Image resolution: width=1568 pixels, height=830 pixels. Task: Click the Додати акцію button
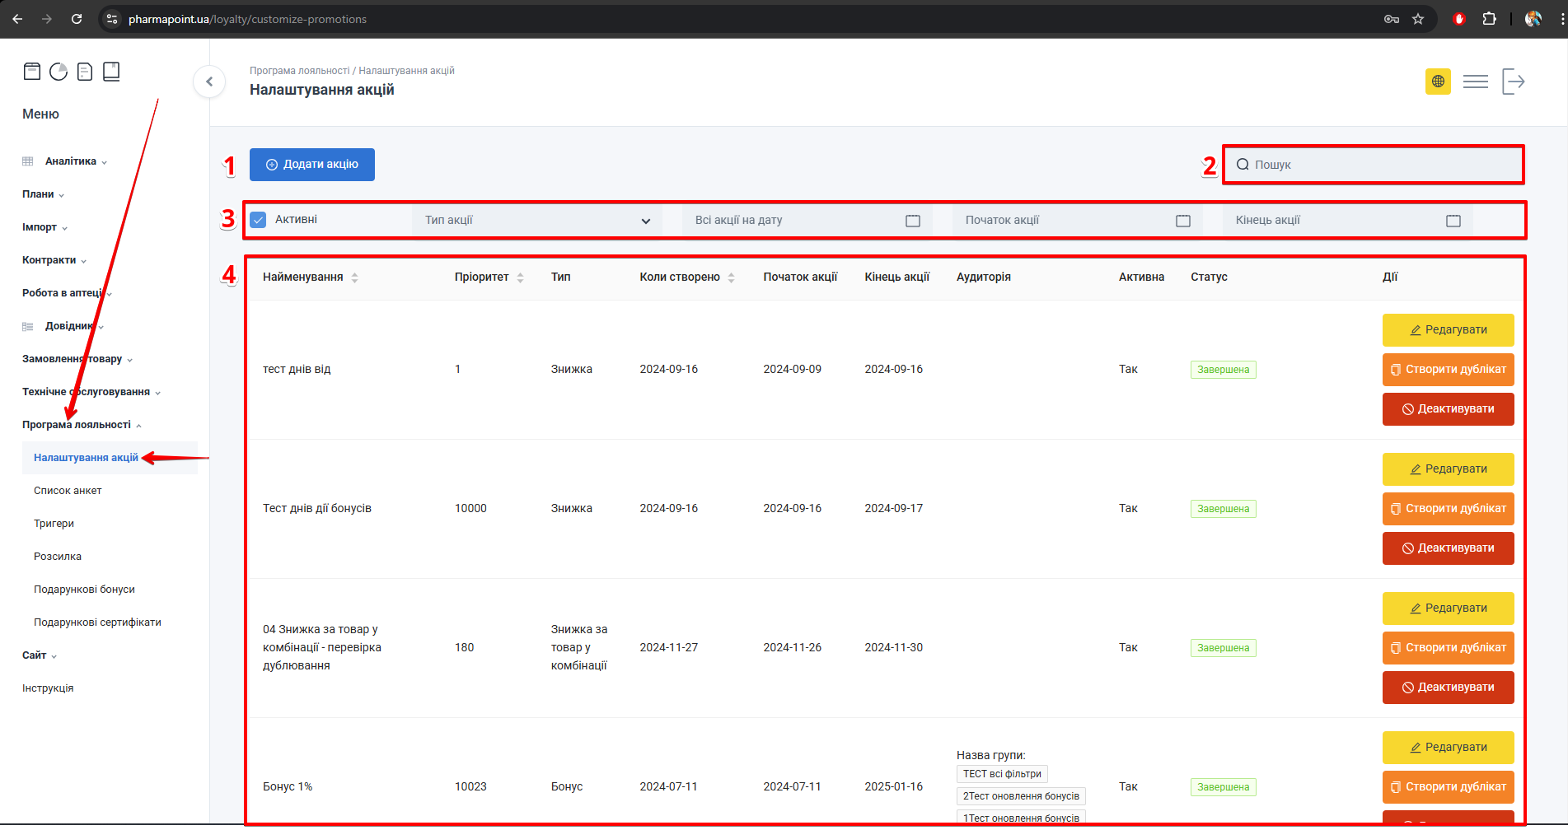point(312,165)
